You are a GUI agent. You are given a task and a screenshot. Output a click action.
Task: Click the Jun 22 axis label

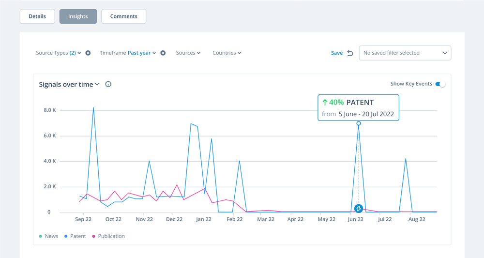(356, 219)
